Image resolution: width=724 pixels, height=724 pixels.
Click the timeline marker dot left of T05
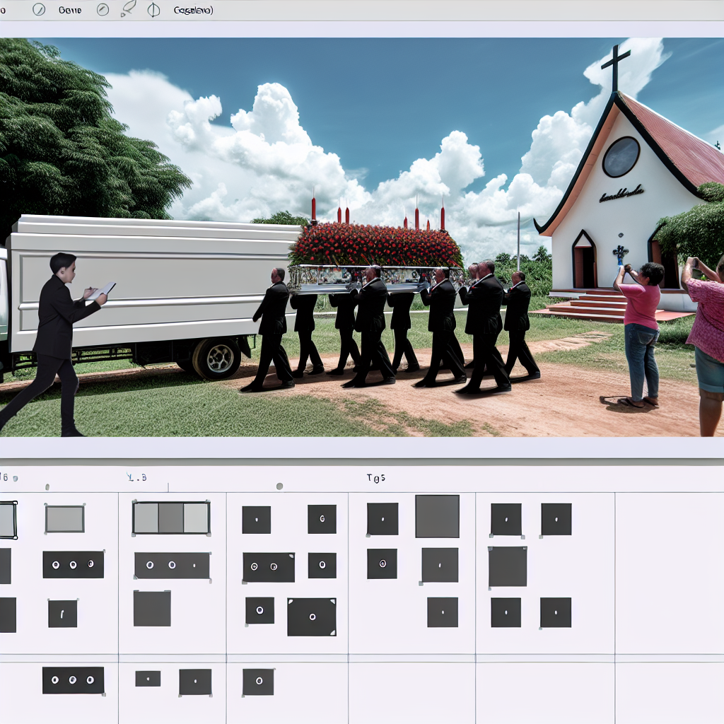(x=279, y=486)
